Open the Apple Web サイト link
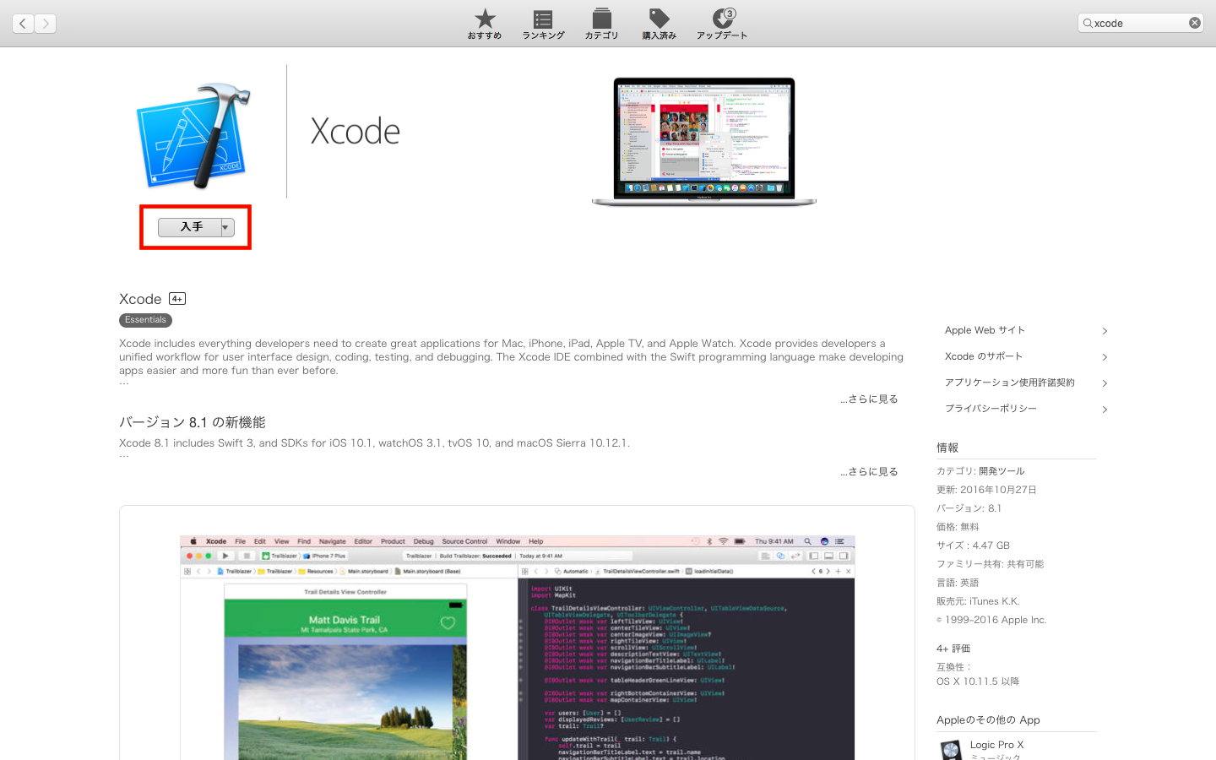Viewport: 1216px width, 760px height. click(x=985, y=330)
